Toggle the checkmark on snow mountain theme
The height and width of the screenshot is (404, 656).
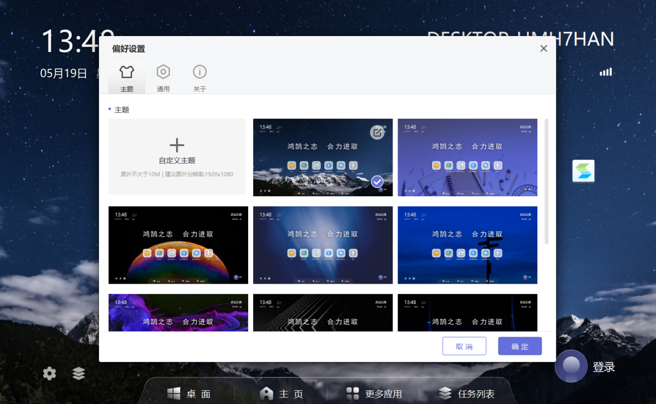[x=377, y=181]
